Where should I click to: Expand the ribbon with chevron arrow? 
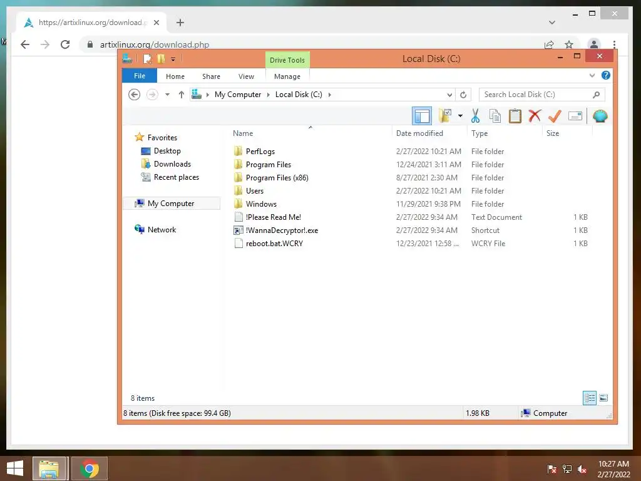coord(592,76)
